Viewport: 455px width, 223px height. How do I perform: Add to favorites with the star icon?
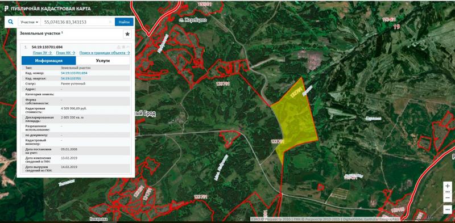127,34
